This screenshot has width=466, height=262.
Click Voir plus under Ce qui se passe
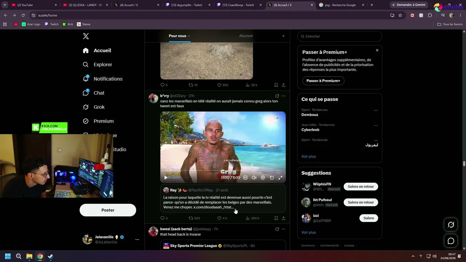pos(309,156)
